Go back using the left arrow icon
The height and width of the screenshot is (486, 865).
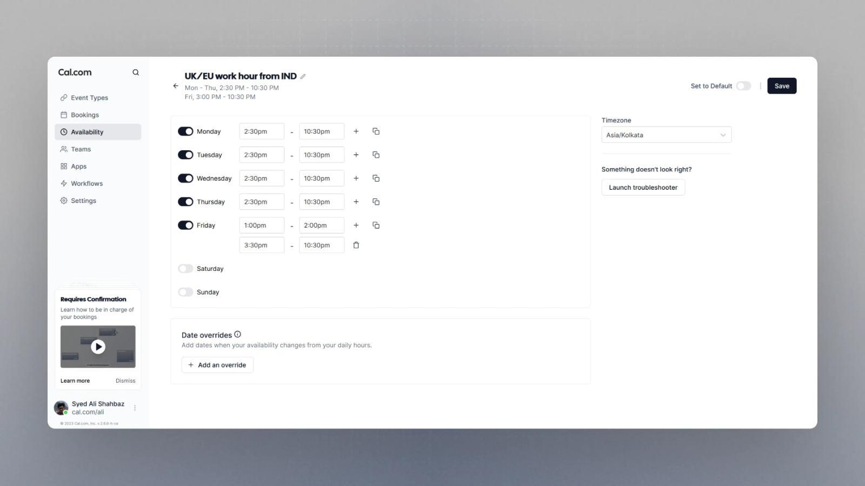(x=176, y=86)
